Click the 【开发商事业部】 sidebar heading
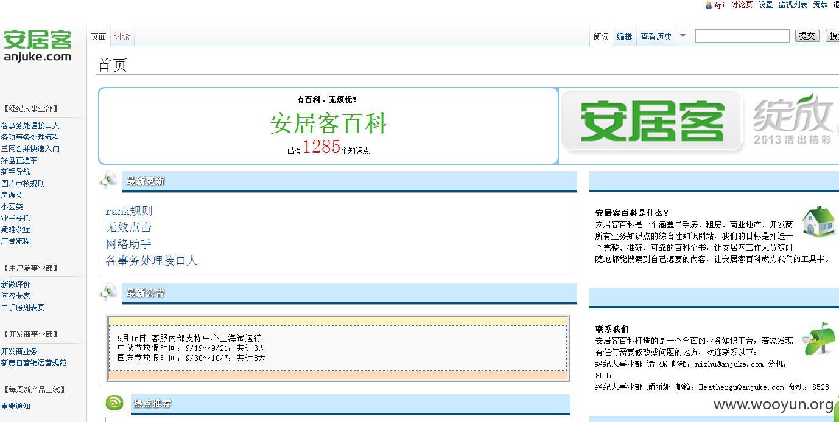The width and height of the screenshot is (839, 422). pyautogui.click(x=30, y=334)
